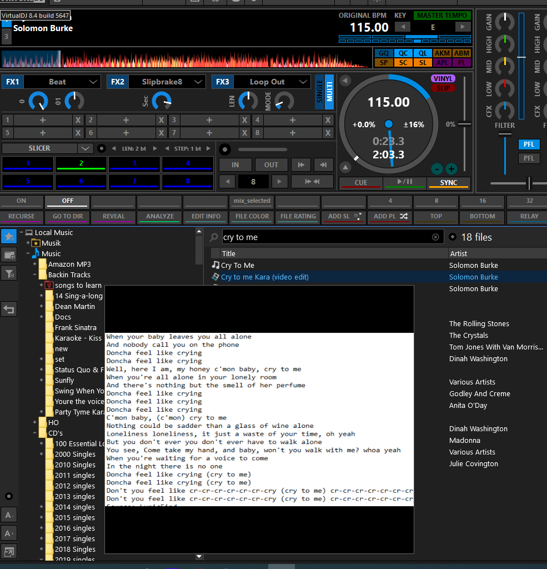Disable the blue active PFL button
The image size is (547, 569).
coord(529,144)
